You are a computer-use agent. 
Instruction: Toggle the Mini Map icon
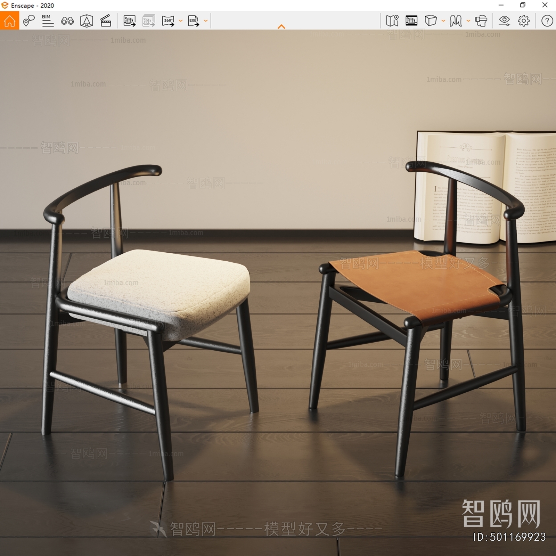(x=392, y=21)
